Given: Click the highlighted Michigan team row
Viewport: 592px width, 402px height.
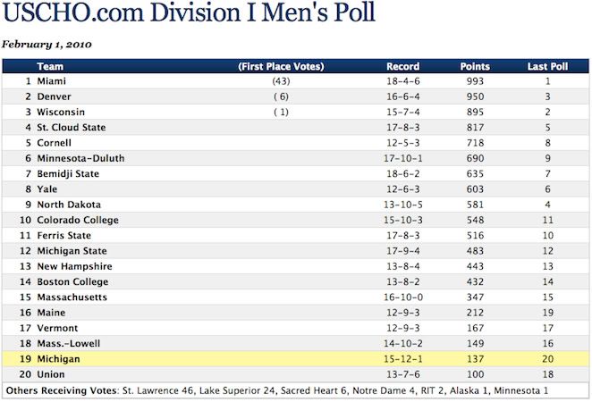Looking at the screenshot, I should (x=58, y=359).
